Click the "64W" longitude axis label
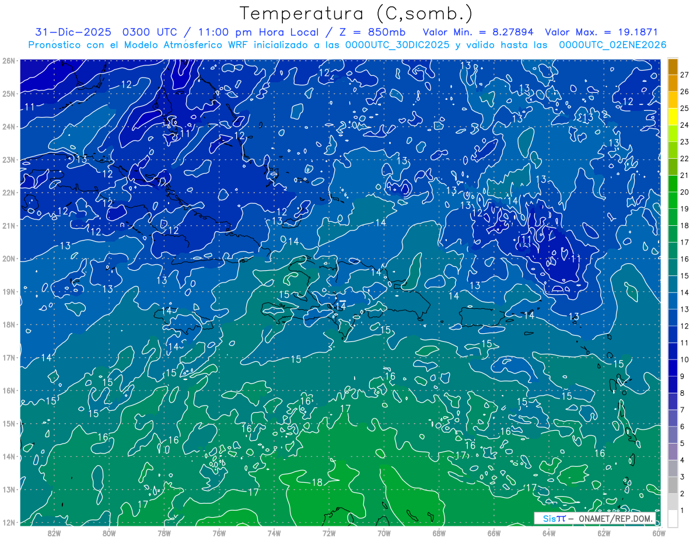 click(549, 532)
